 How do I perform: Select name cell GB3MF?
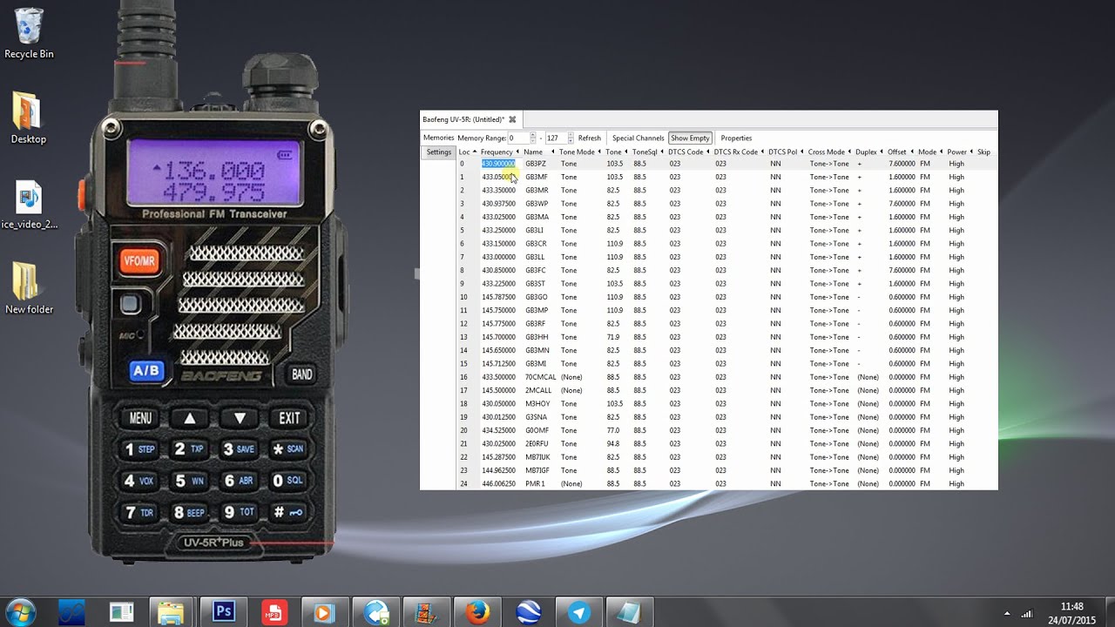tap(537, 177)
